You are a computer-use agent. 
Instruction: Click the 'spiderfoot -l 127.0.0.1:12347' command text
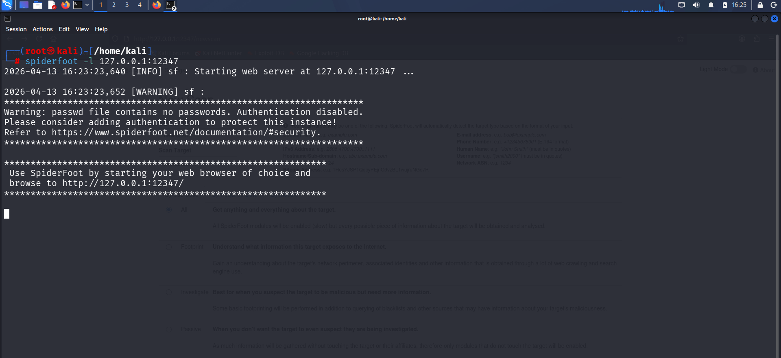point(102,61)
